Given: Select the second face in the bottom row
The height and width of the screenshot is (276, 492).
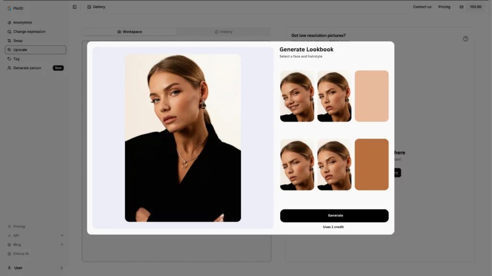Looking at the screenshot, I should [x=334, y=164].
